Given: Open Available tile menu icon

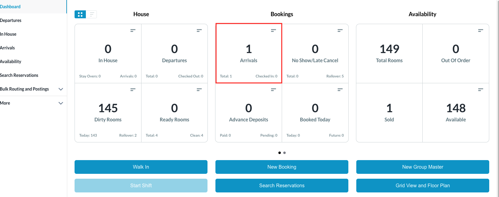Looking at the screenshot, I should (x=481, y=90).
